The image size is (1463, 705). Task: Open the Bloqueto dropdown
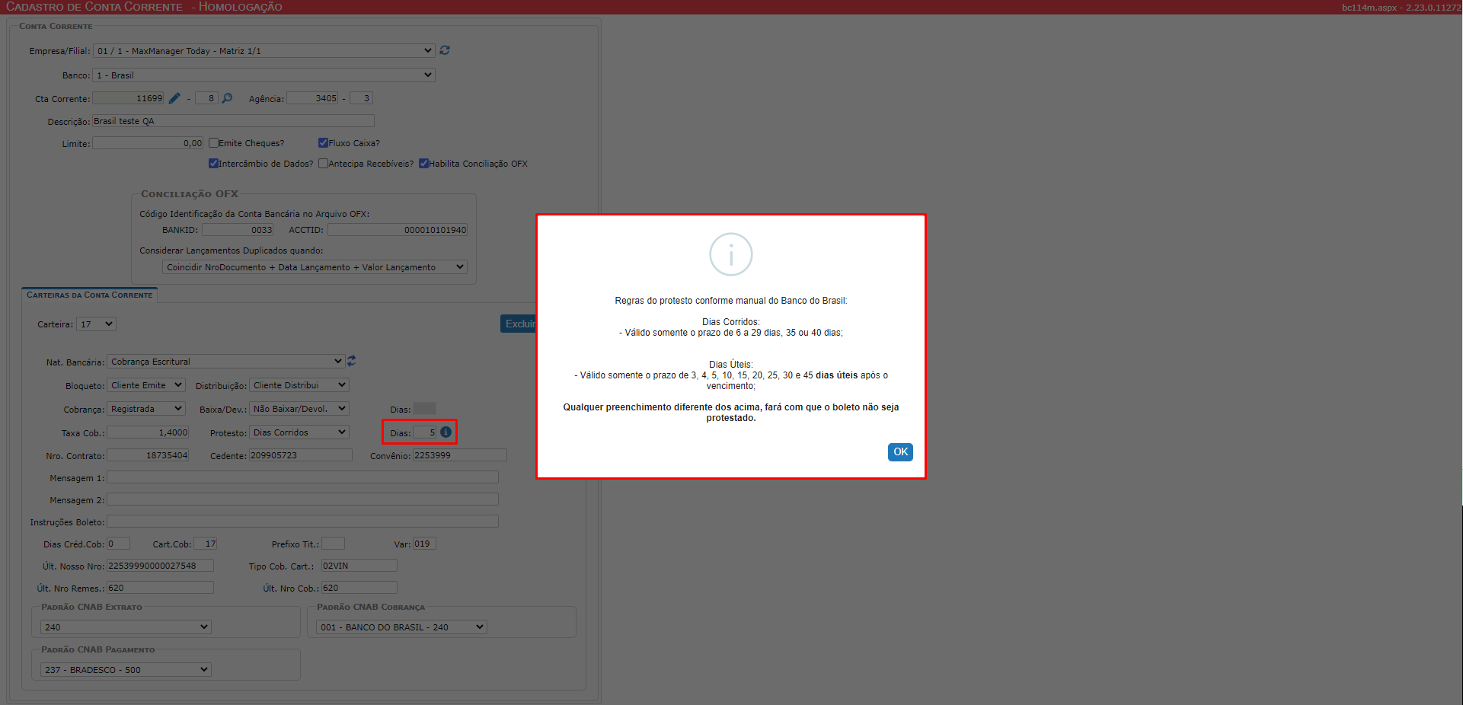click(146, 385)
